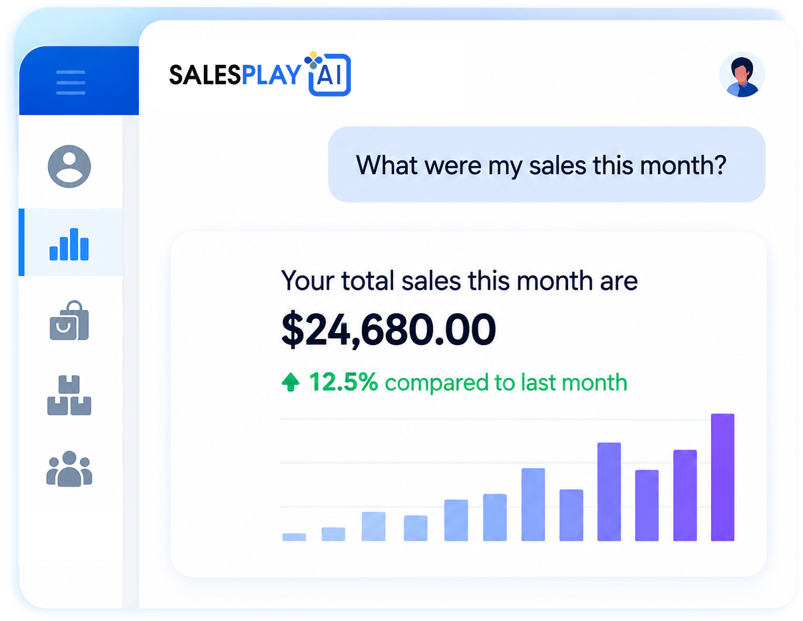Viewport: 803px width, 621px height.
Task: Click "12.5% compared to last month" text
Action: 467,382
